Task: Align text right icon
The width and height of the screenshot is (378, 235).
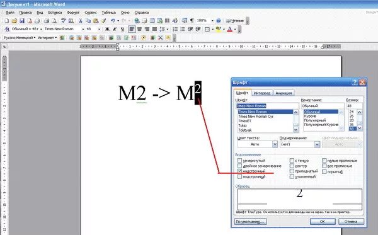Action: (147, 29)
